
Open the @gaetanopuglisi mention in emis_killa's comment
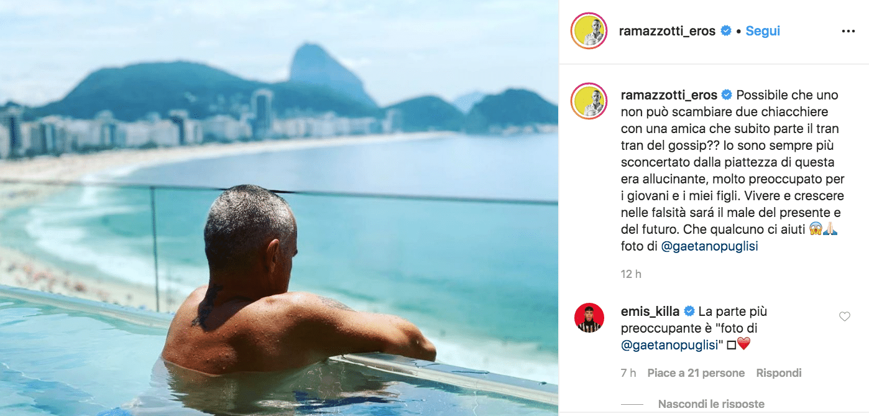click(x=669, y=344)
